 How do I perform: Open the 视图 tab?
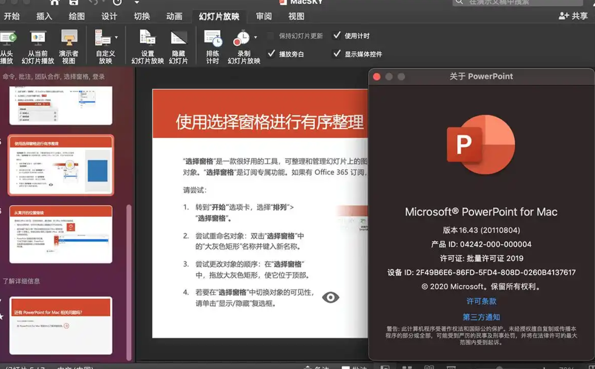click(296, 16)
